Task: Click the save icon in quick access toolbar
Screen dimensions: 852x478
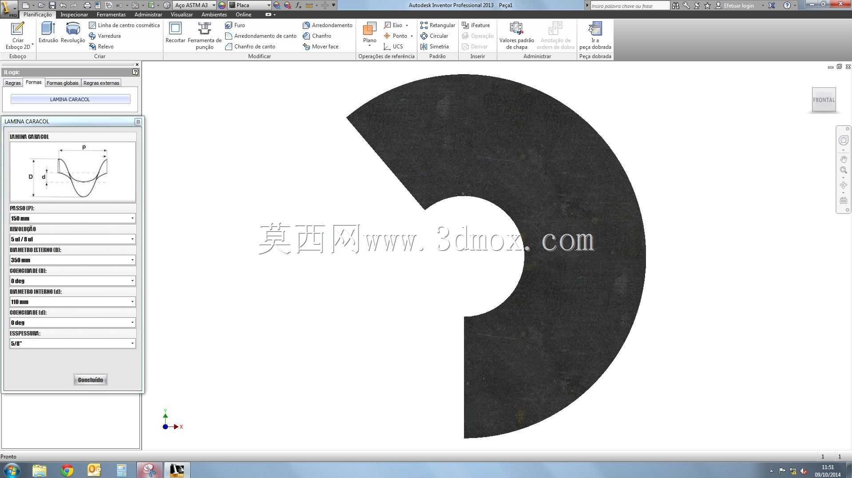Action: [52, 5]
